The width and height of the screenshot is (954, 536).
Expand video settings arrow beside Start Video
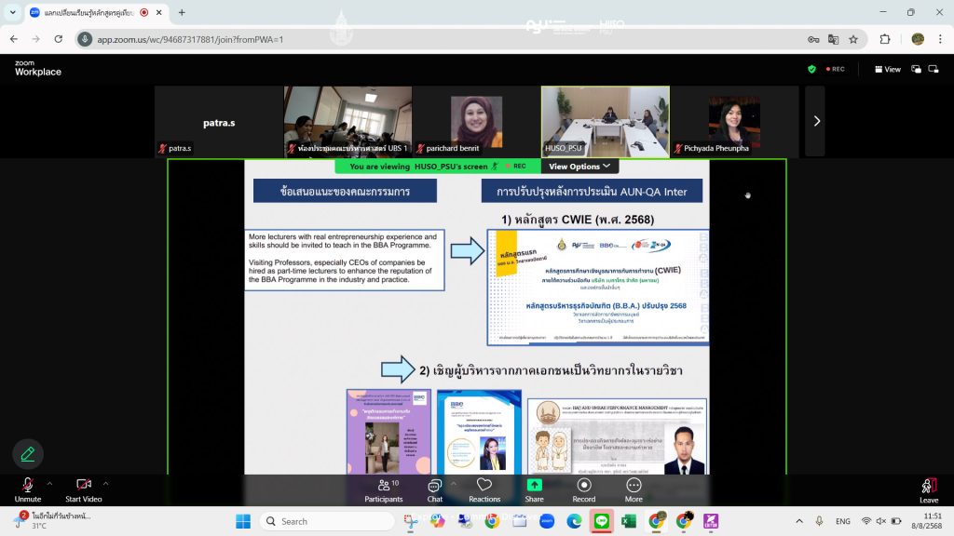pos(106,483)
